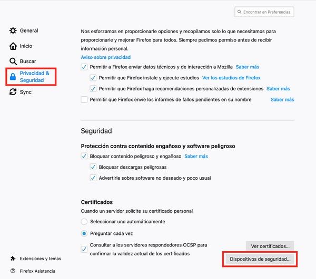This screenshot has height=279, width=316.
Task: Enable sending pending crash reports
Action: [84, 100]
